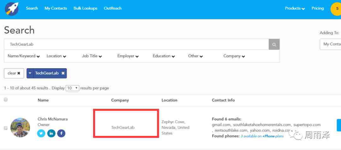This screenshot has width=341, height=150.
Task: Click the magnifier search button
Action: click(274, 44)
